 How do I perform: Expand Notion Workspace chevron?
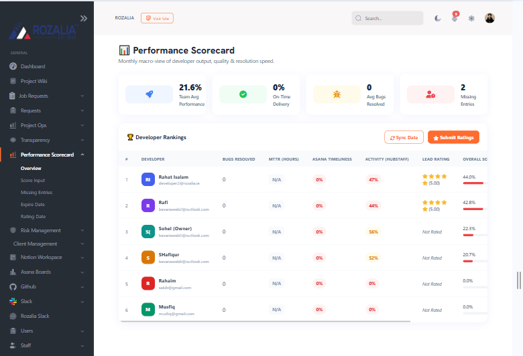coord(82,257)
